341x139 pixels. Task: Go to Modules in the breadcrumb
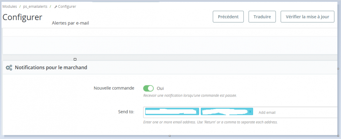(x=10, y=6)
